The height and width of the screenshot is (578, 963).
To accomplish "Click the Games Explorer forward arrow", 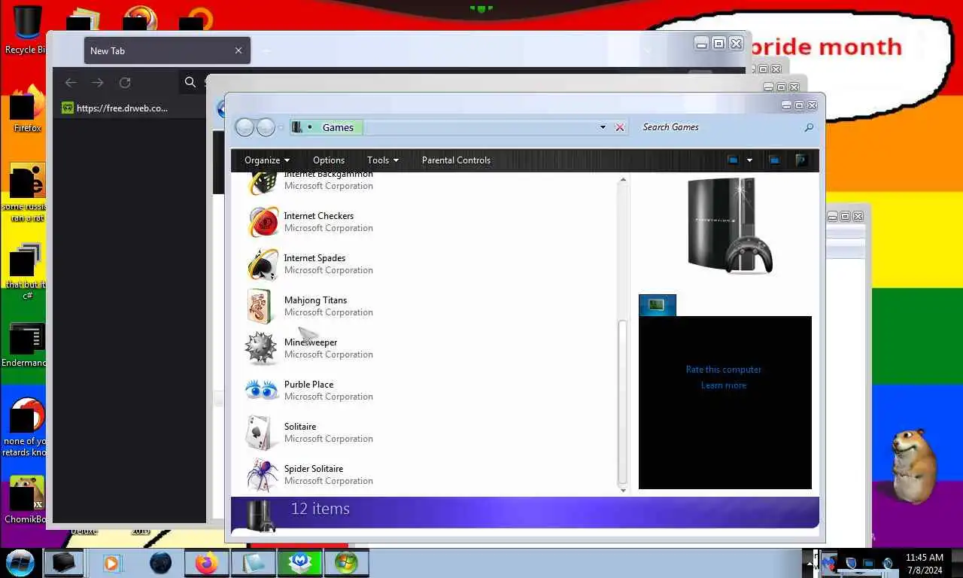I will pos(266,127).
